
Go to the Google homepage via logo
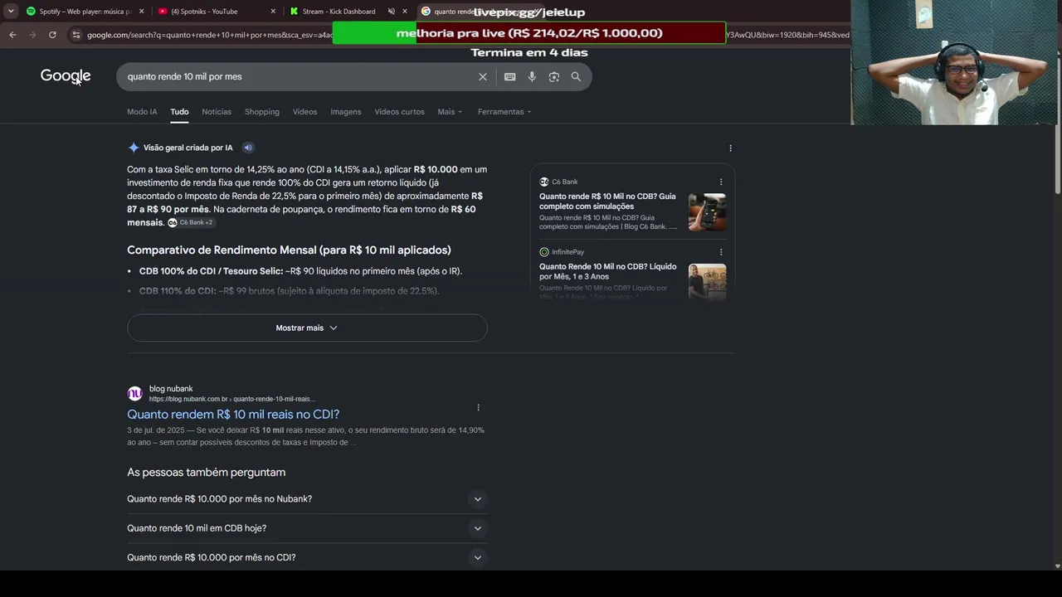(x=66, y=76)
